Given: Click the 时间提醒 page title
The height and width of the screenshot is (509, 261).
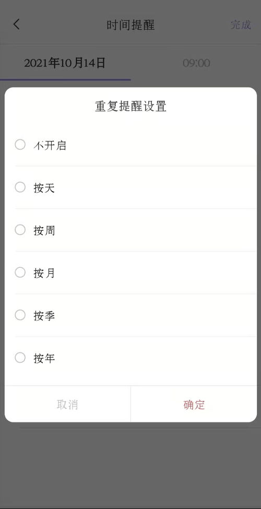Looking at the screenshot, I should pos(130,25).
